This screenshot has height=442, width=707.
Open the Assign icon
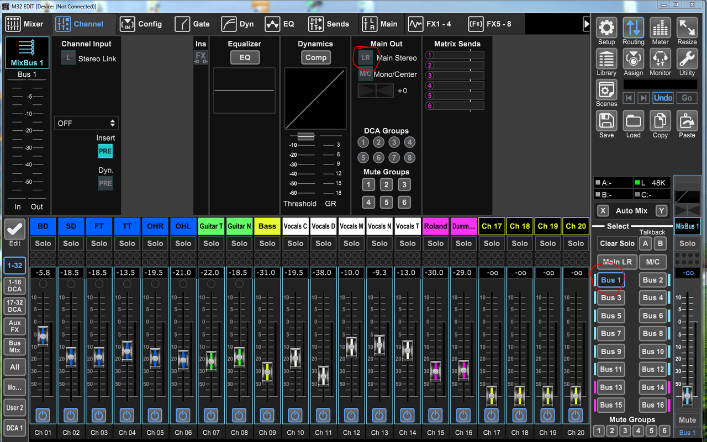(x=633, y=58)
